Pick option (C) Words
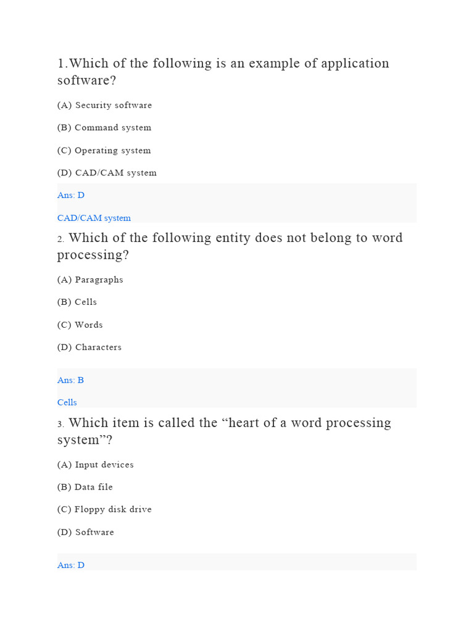Viewport: 474px width, 632px height. pyautogui.click(x=80, y=325)
